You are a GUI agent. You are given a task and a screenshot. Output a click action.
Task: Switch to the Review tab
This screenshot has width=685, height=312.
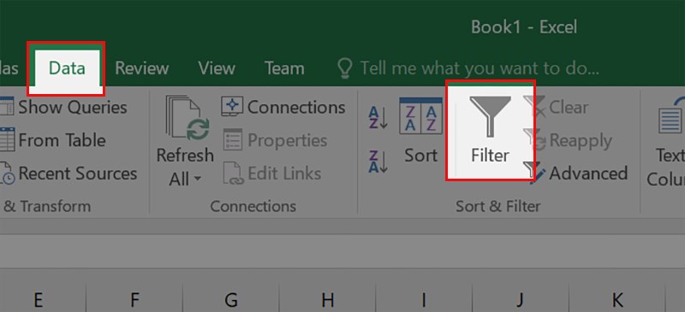click(141, 68)
